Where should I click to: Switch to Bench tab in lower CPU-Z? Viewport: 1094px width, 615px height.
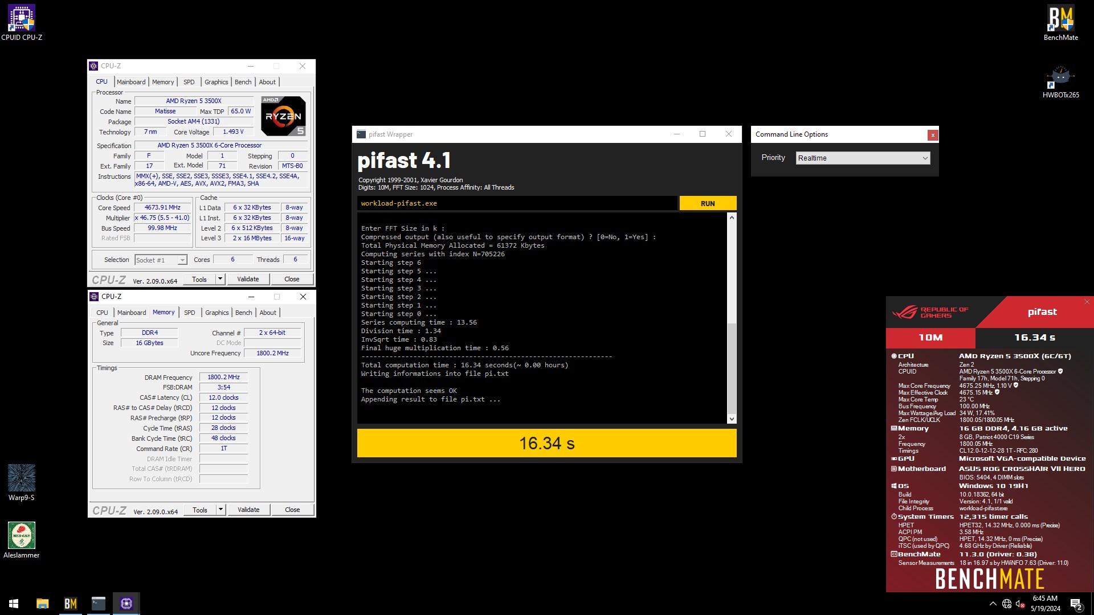pyautogui.click(x=244, y=313)
